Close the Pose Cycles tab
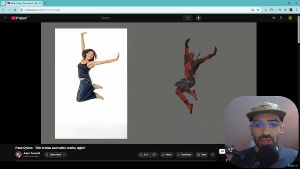This screenshot has height=169, width=300. pyautogui.click(x=40, y=3)
